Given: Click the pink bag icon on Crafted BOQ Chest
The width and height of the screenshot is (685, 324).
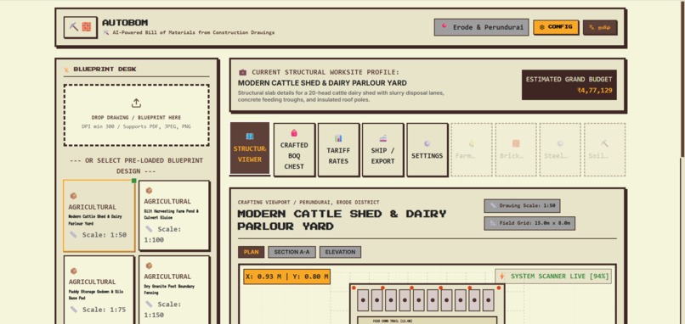Looking at the screenshot, I should [x=294, y=132].
